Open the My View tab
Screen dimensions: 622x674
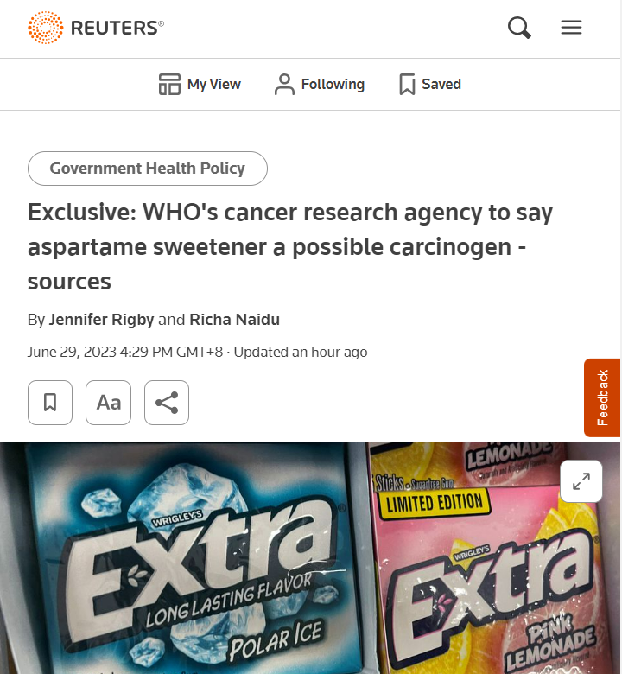(200, 85)
